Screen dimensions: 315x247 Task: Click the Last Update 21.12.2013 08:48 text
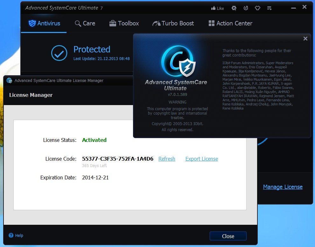(101, 58)
